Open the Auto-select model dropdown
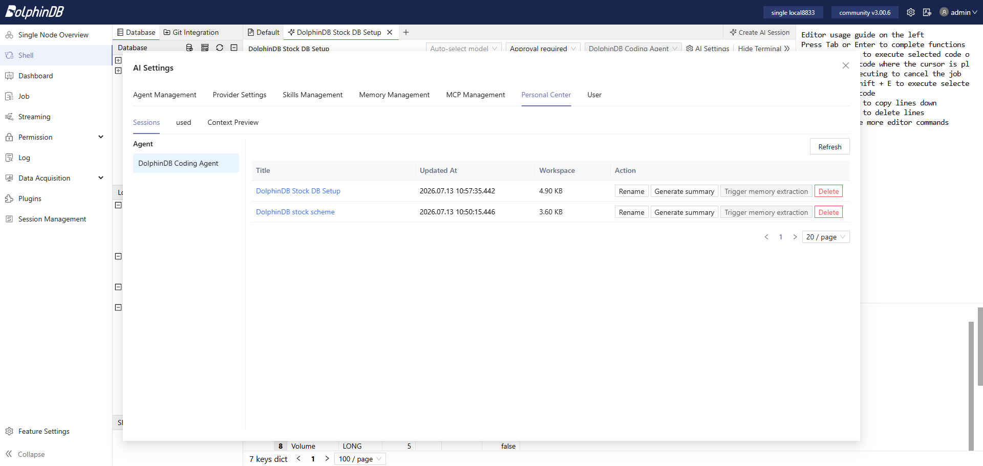 click(464, 48)
